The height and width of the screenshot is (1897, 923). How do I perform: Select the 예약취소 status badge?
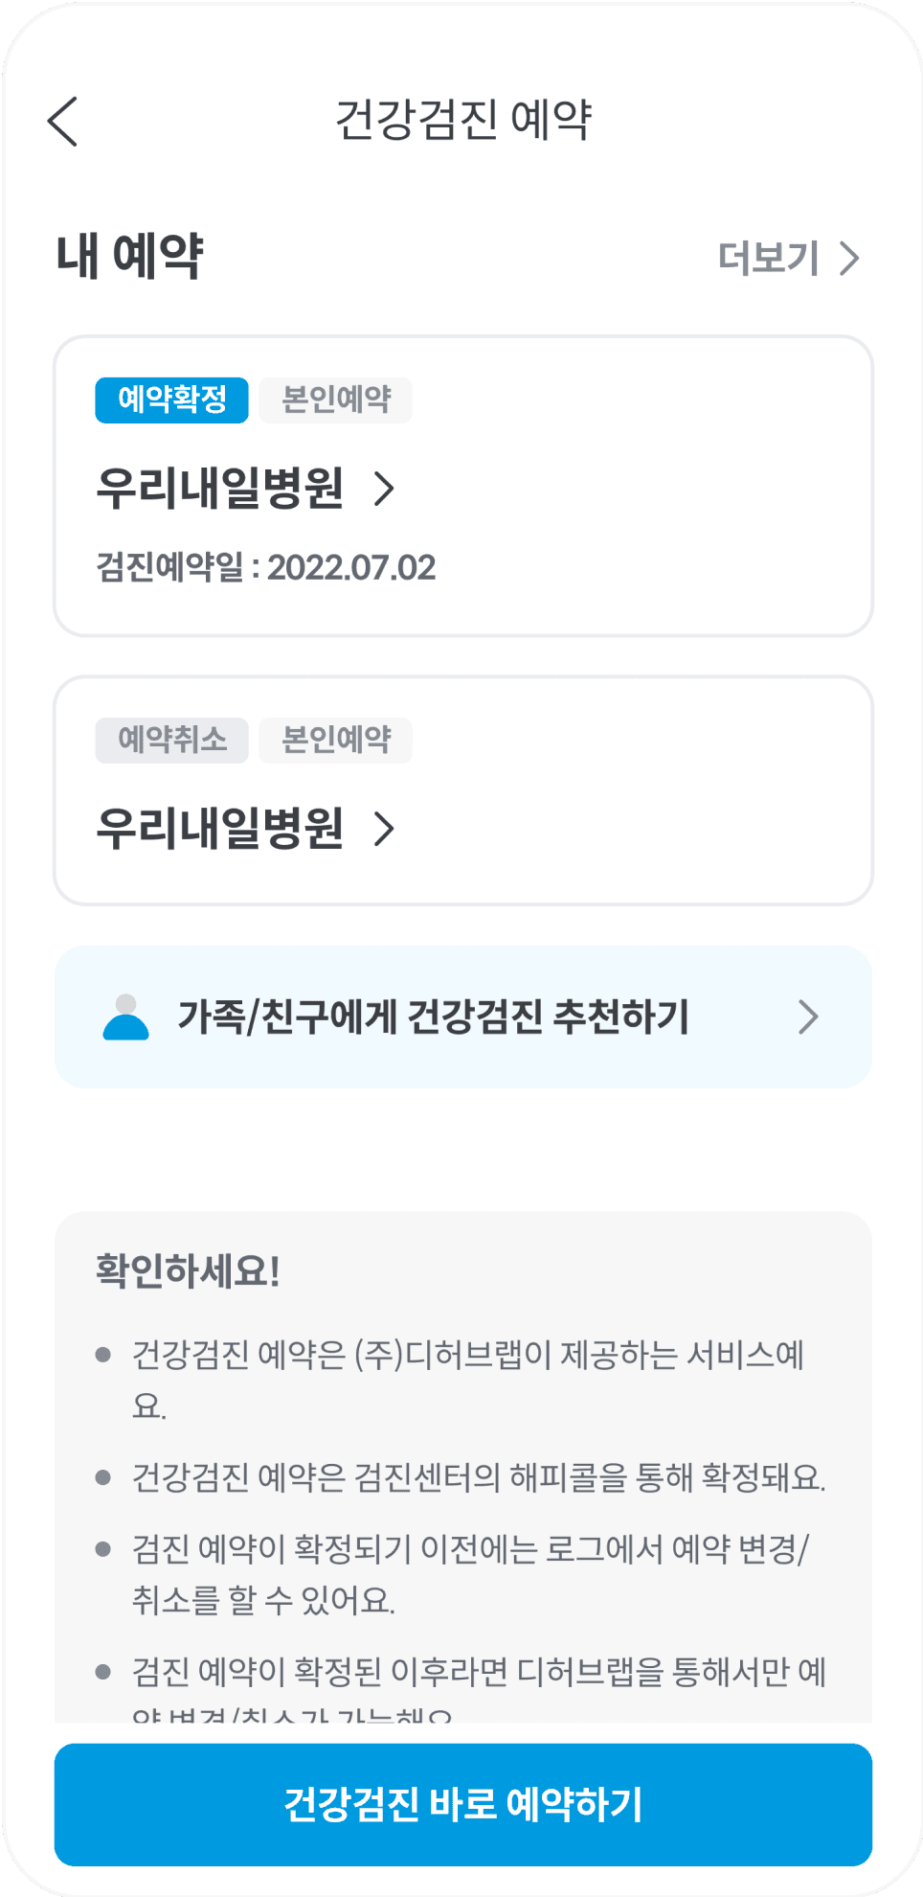(171, 740)
